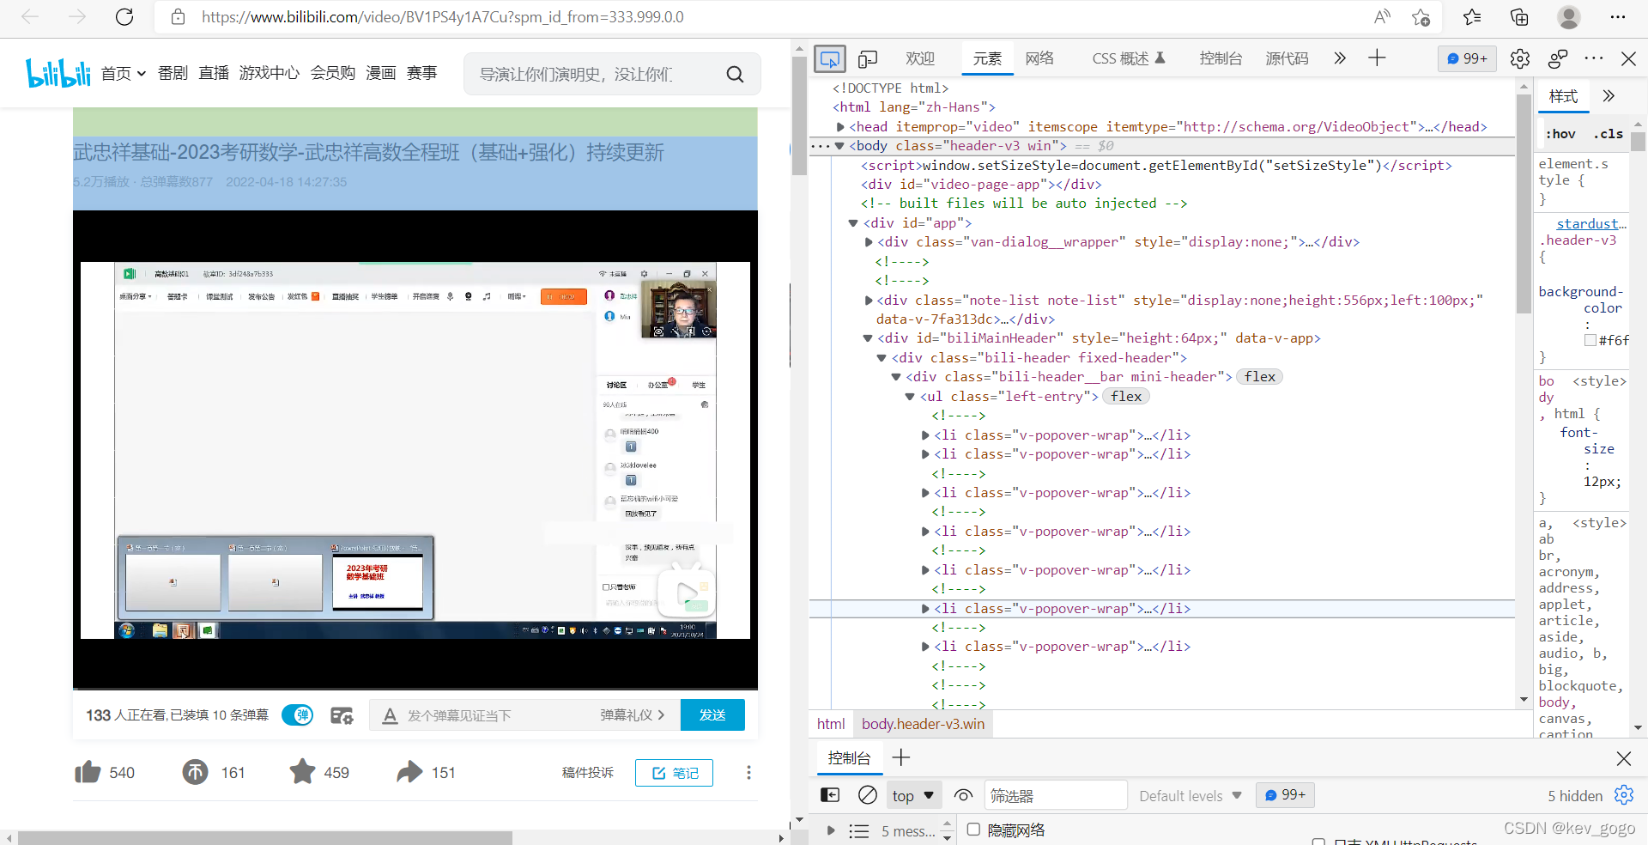This screenshot has width=1648, height=845.
Task: Toggle the :hov element state button
Action: (x=1560, y=134)
